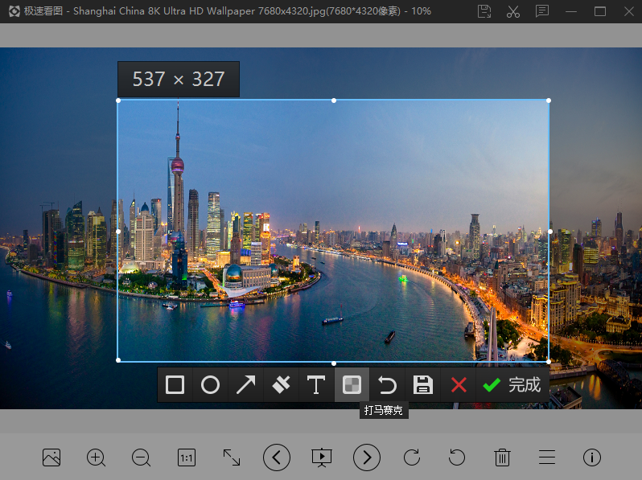Select the ellipse annotation tool
This screenshot has width=642, height=480.
point(210,385)
